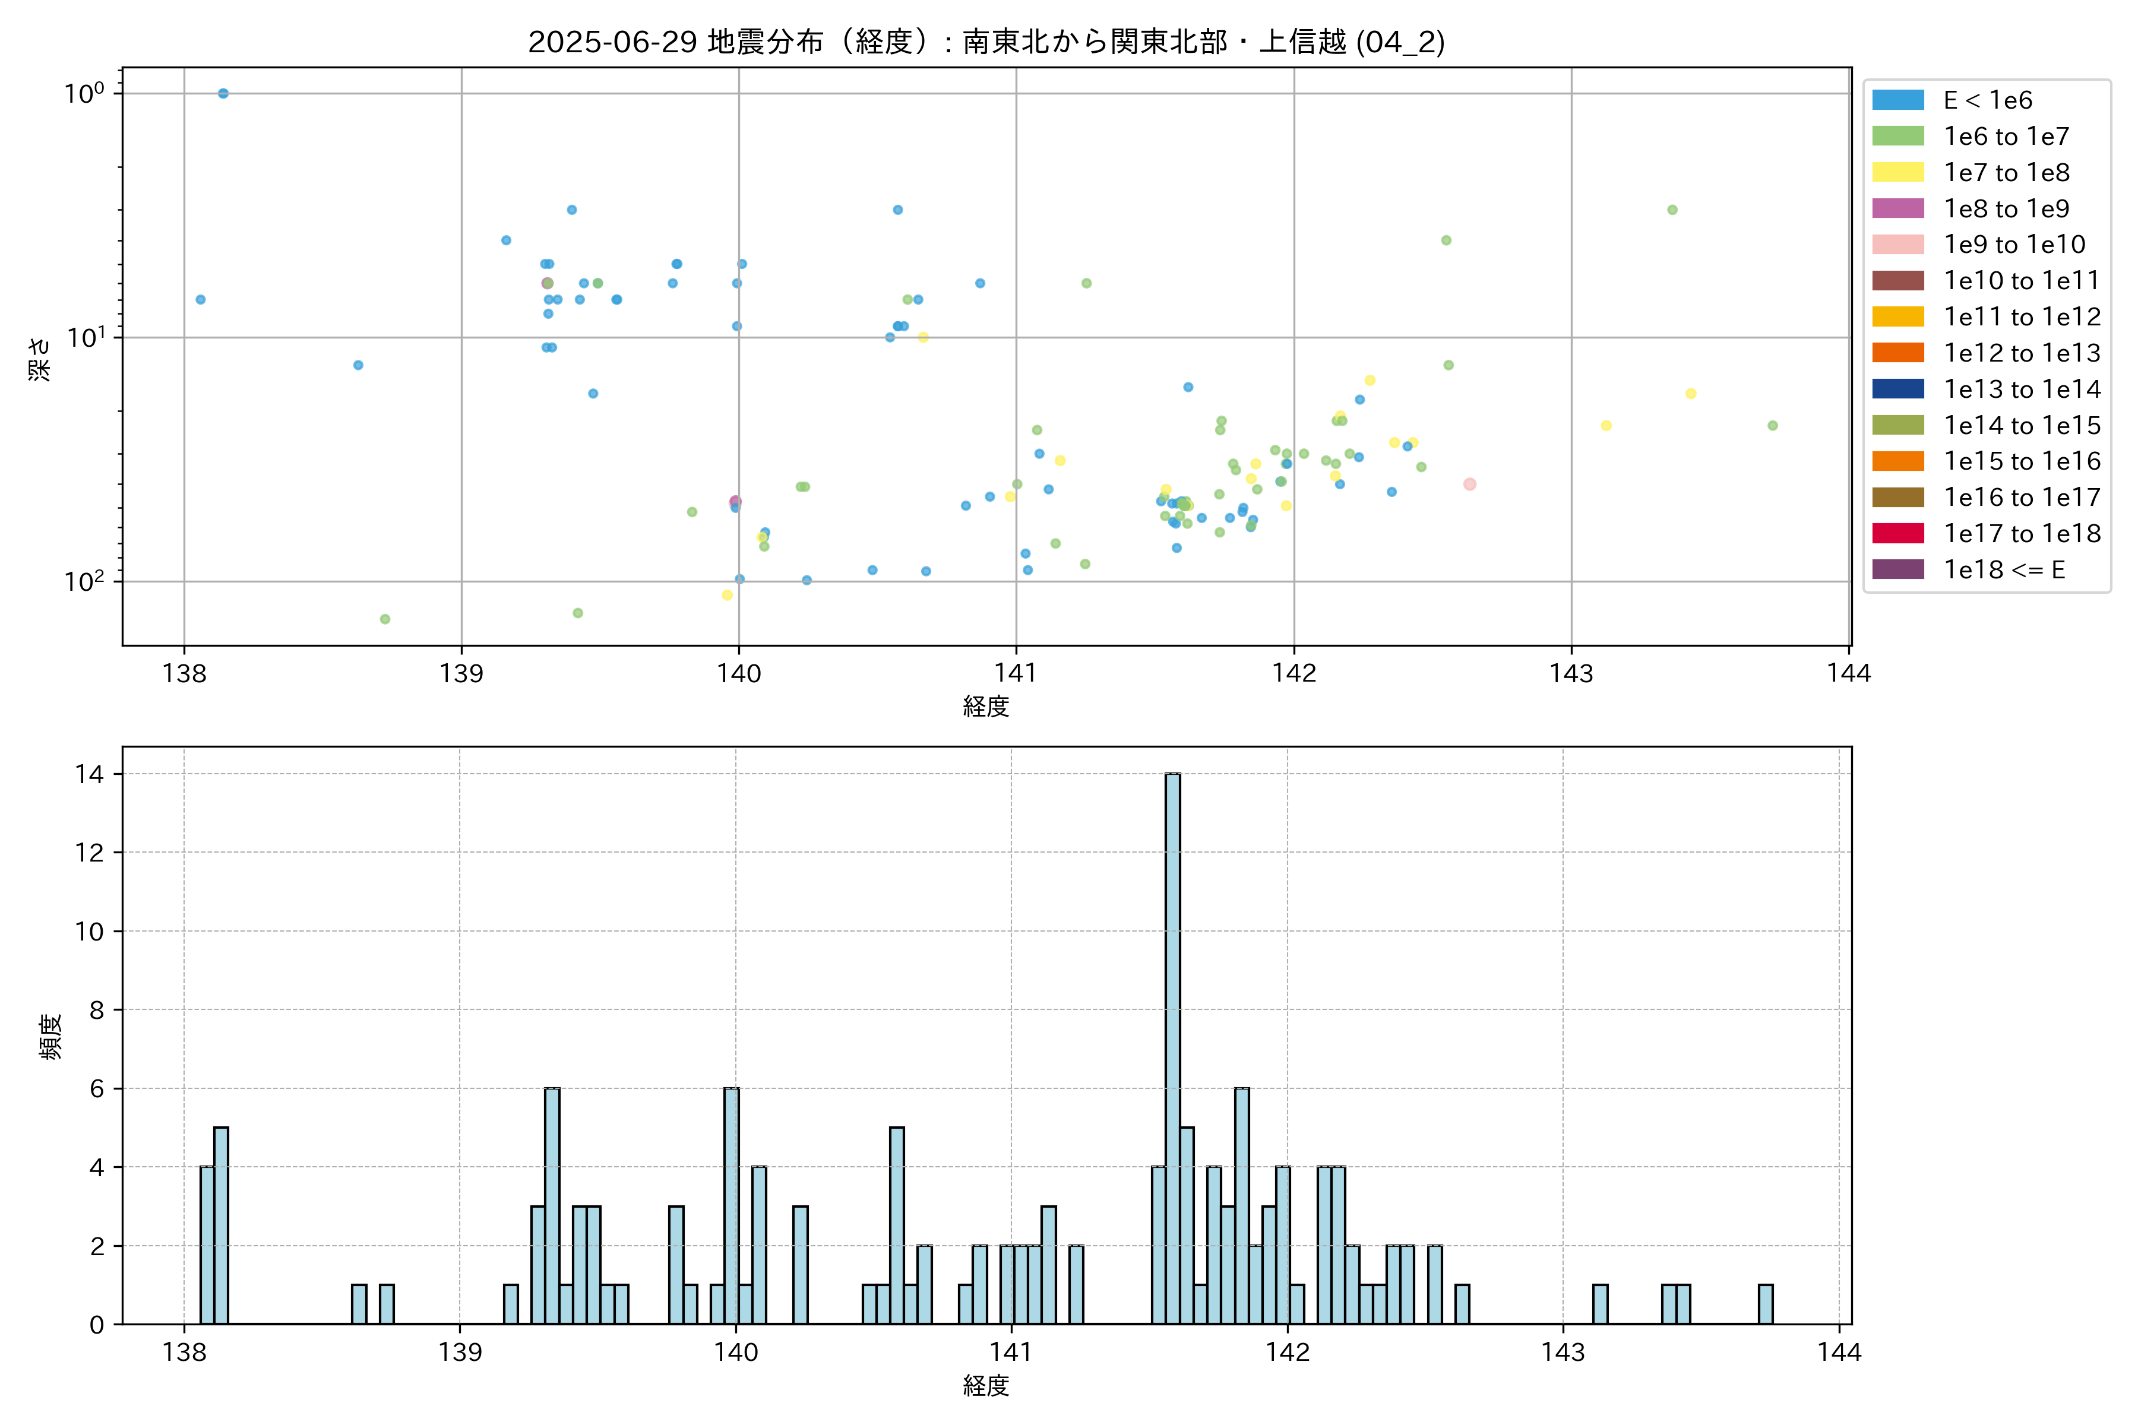
Task: Click the green 1e6 to 1e7 legend swatch
Action: click(1897, 137)
